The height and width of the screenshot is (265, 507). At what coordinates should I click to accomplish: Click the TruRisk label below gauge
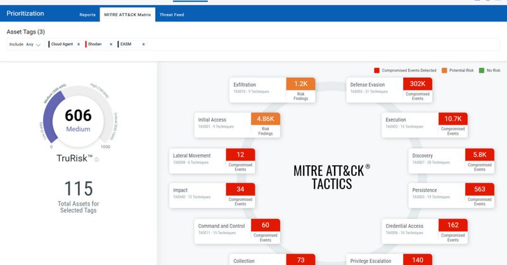coord(75,158)
